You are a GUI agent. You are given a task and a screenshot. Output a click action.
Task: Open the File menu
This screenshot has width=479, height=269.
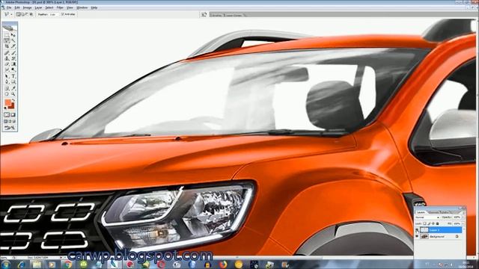9,7
